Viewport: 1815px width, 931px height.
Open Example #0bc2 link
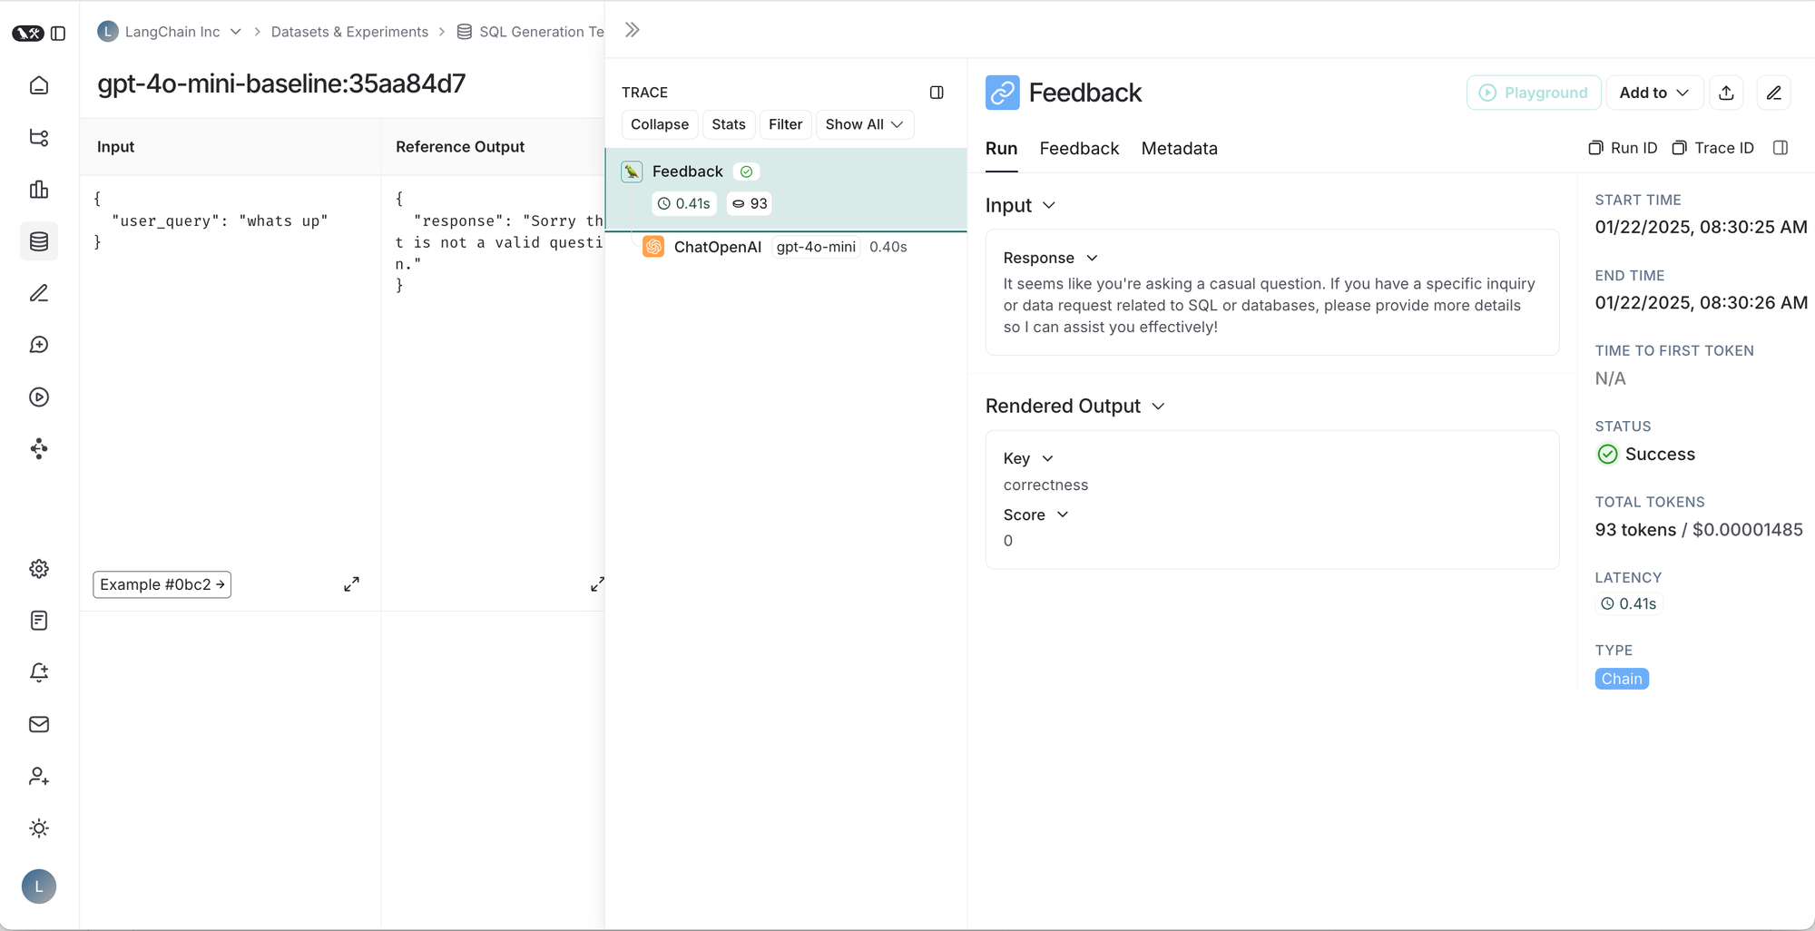(162, 584)
